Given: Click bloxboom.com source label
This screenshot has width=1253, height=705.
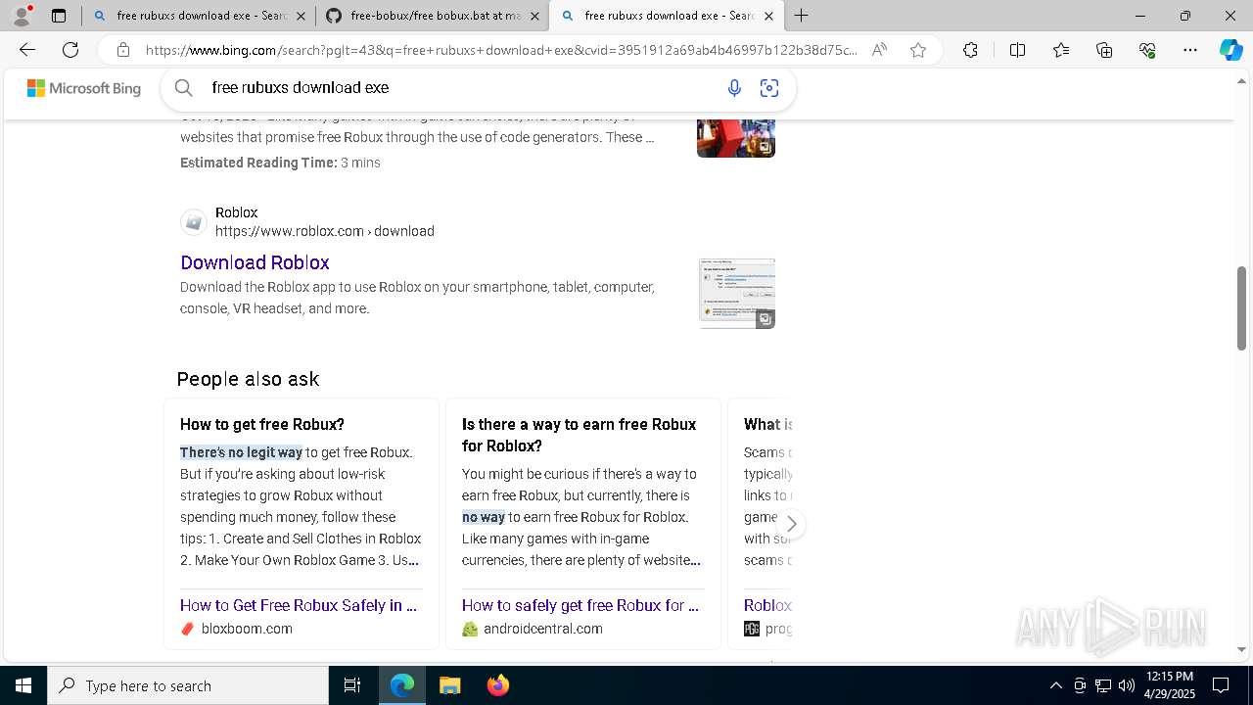Looking at the screenshot, I should click(x=247, y=629).
